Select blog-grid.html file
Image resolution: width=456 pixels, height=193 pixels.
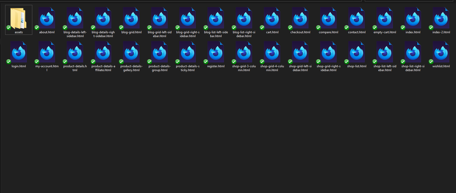(x=131, y=19)
